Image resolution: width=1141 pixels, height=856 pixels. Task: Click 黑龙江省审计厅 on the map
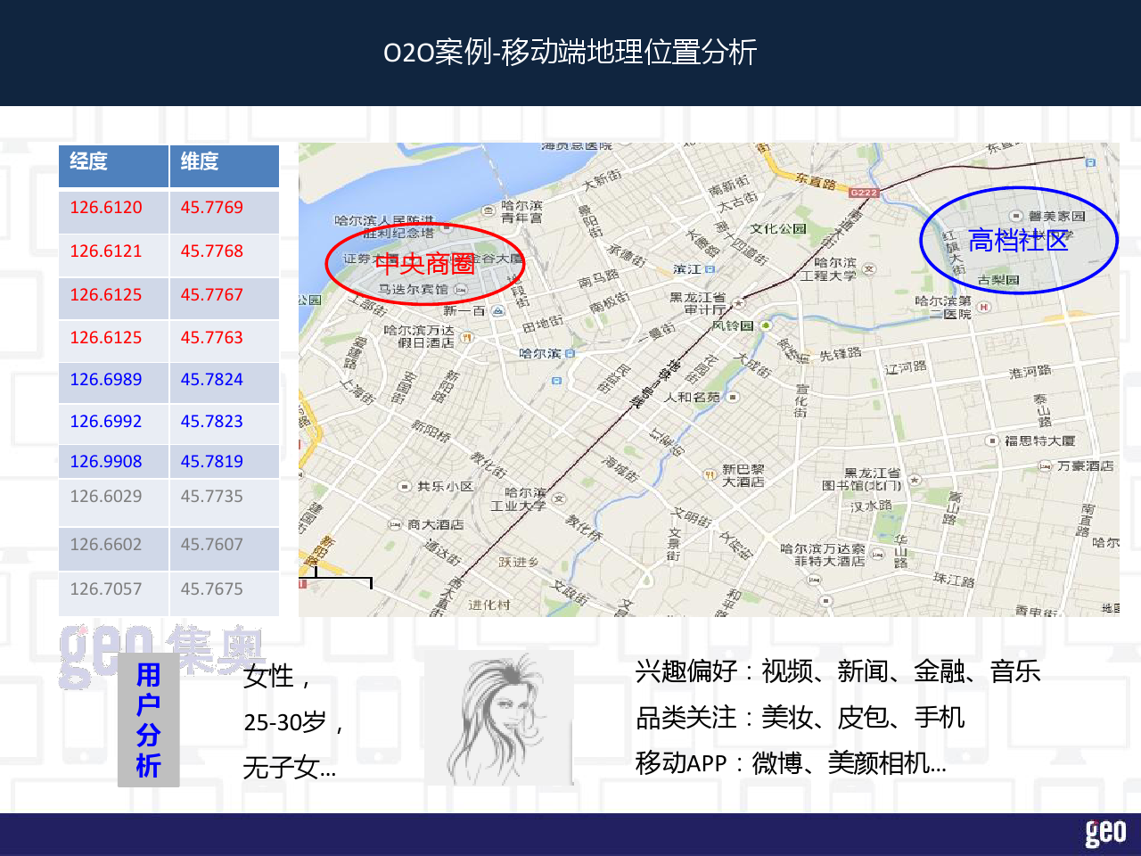coord(698,303)
